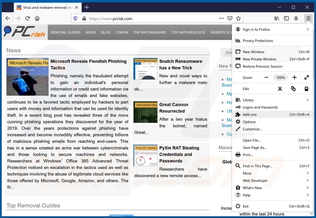
Task: Open BLOG navigation link
Action: (106, 32)
